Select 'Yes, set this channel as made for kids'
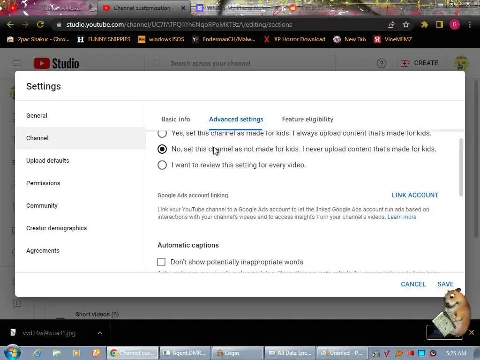 (162, 134)
